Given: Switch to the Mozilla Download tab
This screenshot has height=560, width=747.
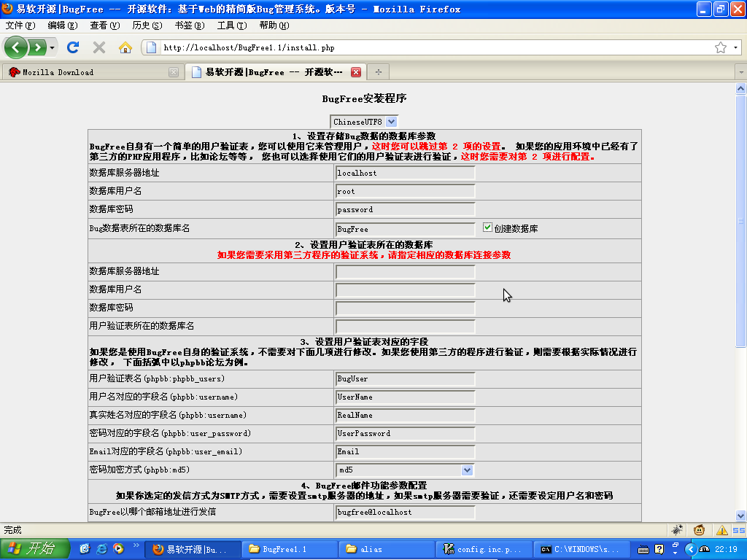Looking at the screenshot, I should click(x=93, y=72).
